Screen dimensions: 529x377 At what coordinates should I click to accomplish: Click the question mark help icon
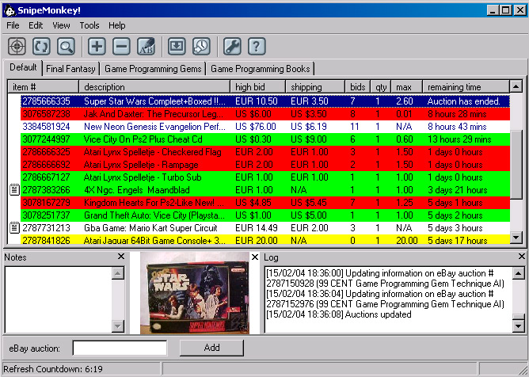pos(257,46)
